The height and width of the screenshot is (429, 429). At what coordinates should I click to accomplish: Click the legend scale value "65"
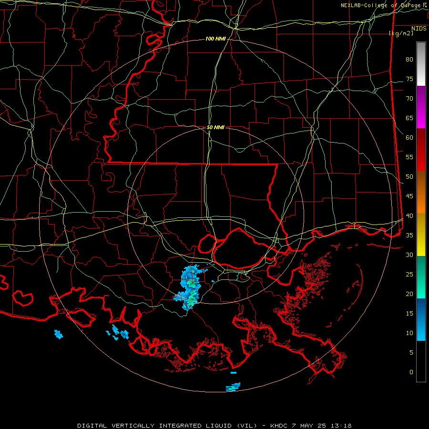[x=409, y=118]
